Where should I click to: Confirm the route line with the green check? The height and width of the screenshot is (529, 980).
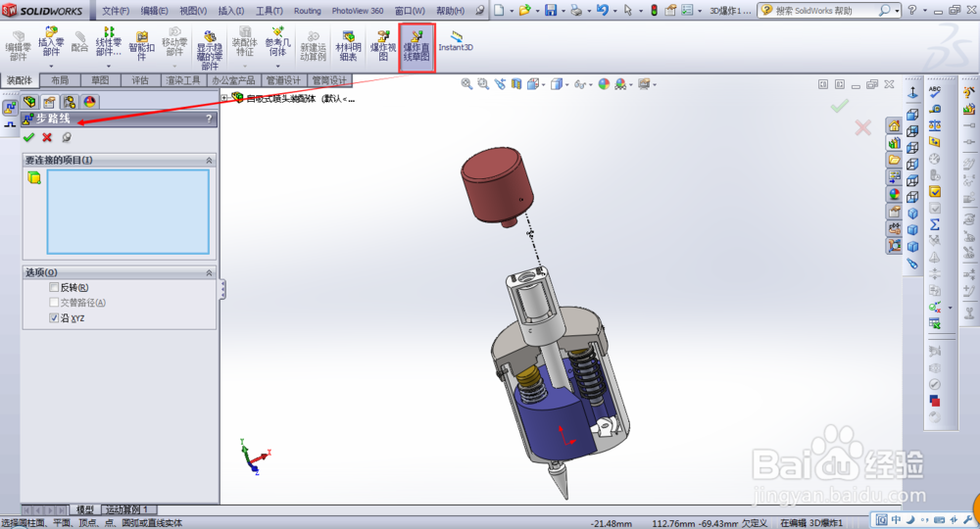tap(28, 137)
